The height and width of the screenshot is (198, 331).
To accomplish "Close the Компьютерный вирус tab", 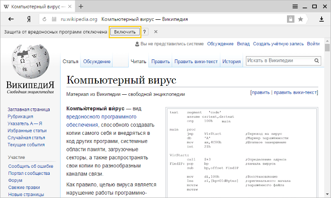I will click(x=70, y=7).
